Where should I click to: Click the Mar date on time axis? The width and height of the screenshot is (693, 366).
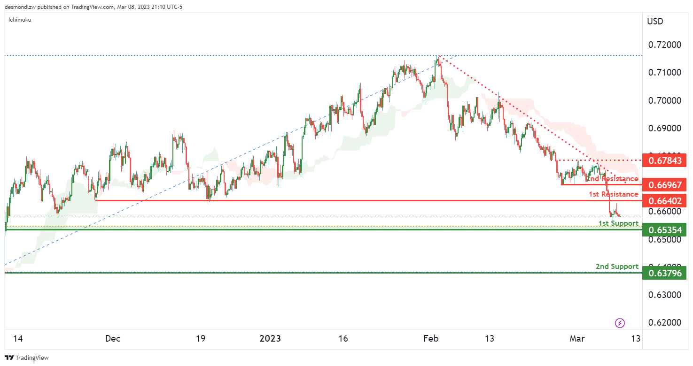(x=576, y=339)
